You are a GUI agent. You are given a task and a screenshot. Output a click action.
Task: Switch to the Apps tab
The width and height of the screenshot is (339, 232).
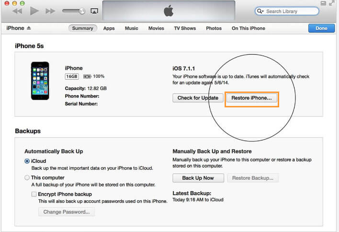(x=109, y=28)
